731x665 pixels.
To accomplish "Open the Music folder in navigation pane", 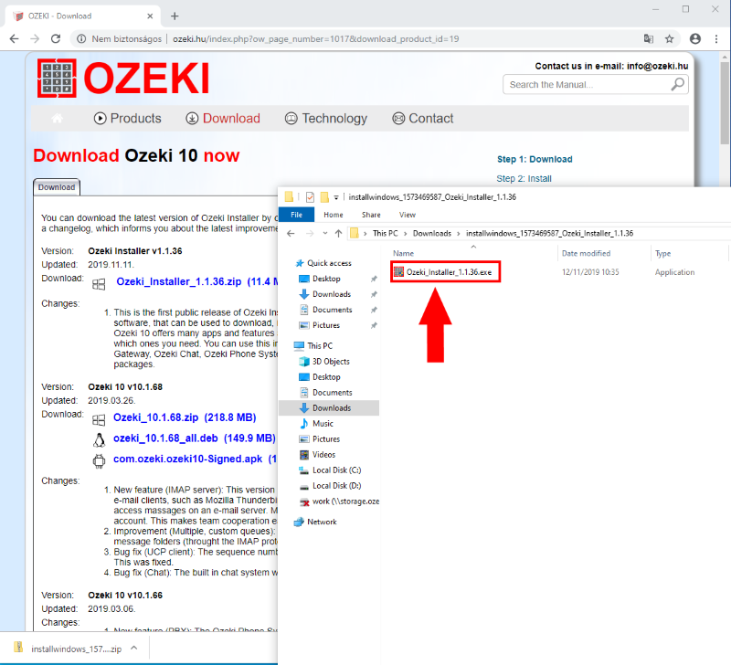I will point(323,423).
